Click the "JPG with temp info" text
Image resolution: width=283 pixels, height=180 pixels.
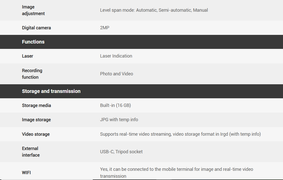coord(119,120)
